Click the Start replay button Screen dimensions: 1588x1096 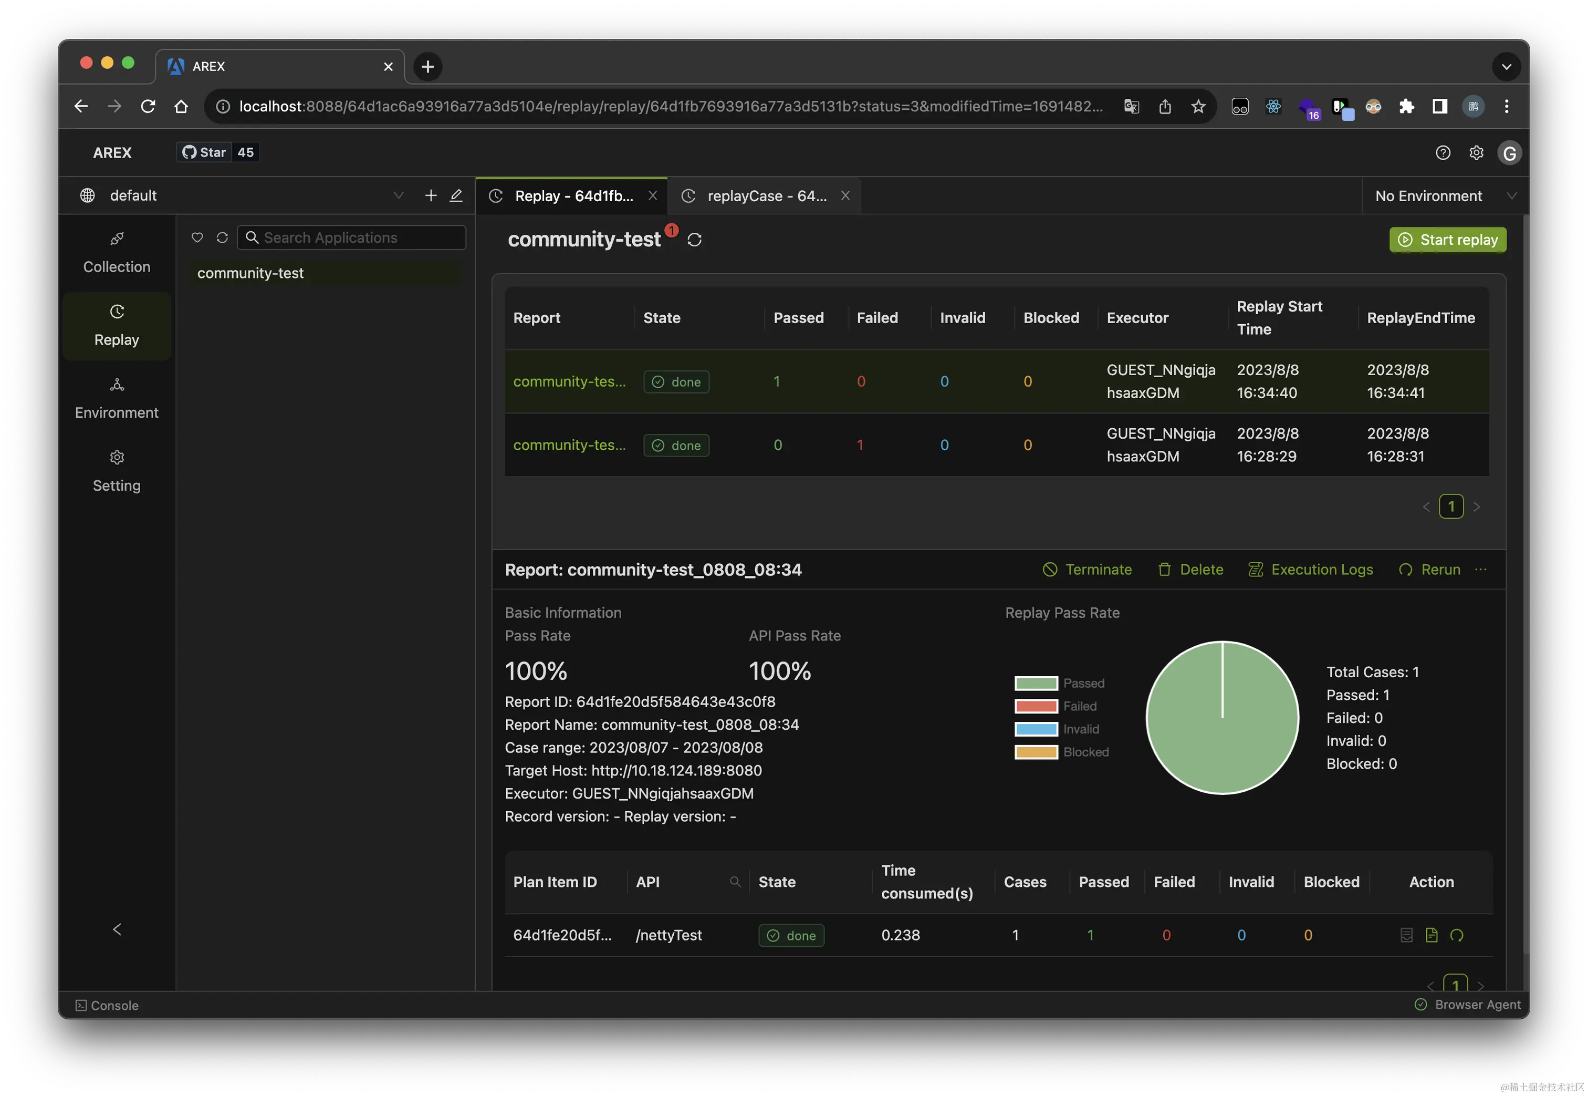coord(1447,240)
